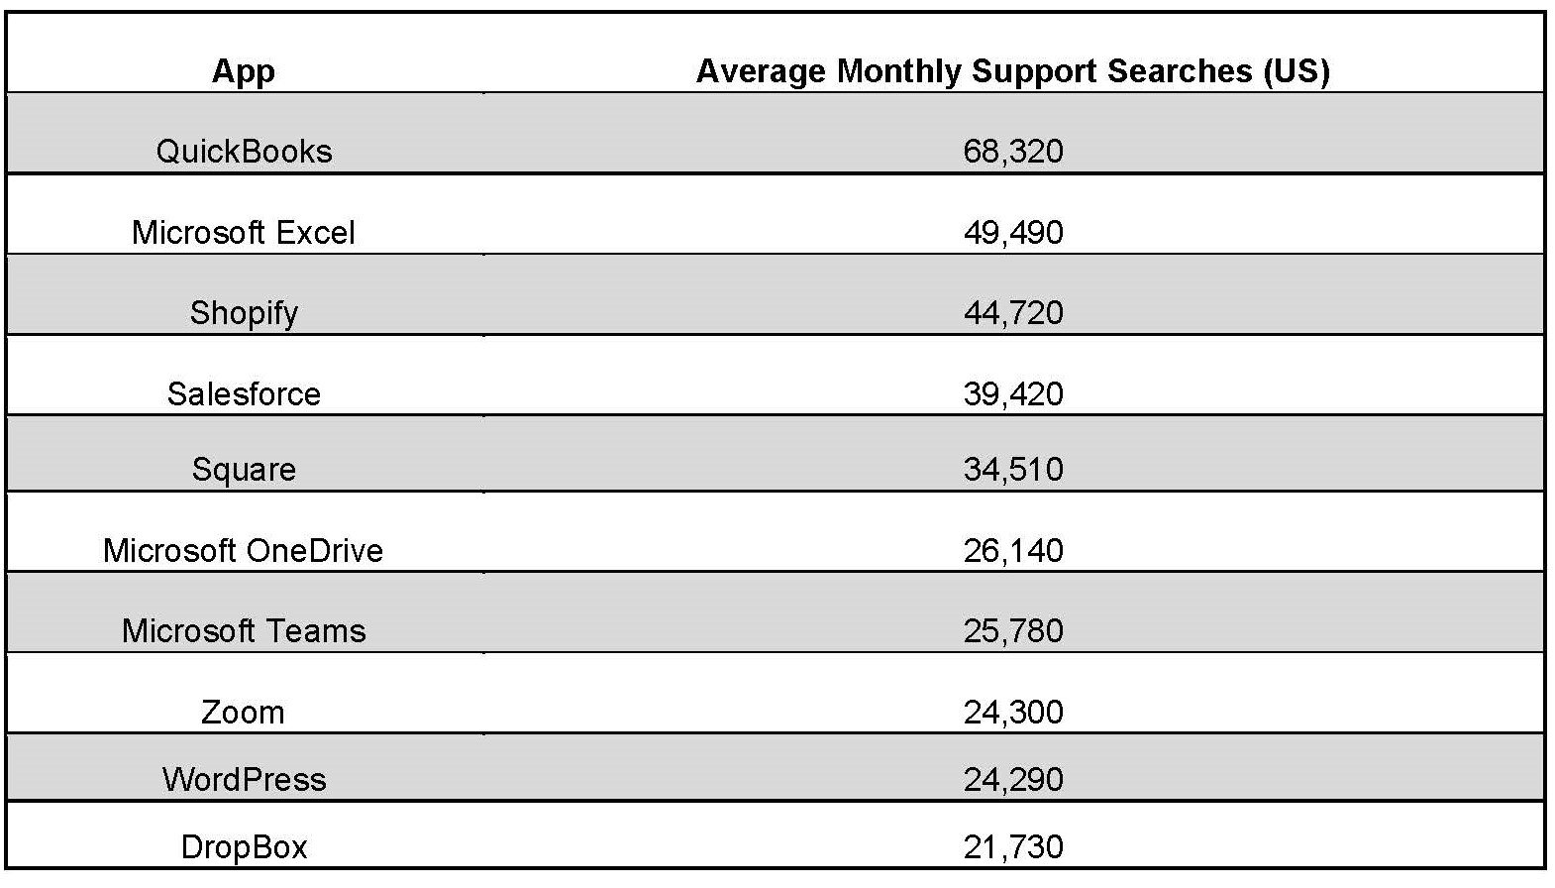This screenshot has width=1555, height=888.
Task: Select the Microsoft OneDrive cell
Action: pos(244,551)
